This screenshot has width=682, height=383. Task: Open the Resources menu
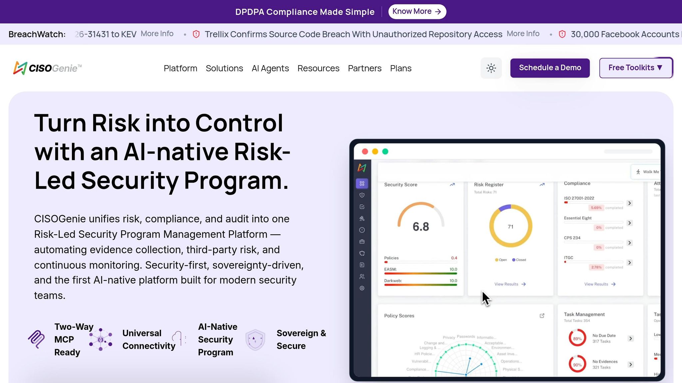318,68
